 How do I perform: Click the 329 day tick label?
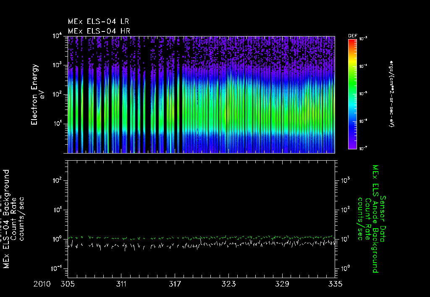click(282, 284)
